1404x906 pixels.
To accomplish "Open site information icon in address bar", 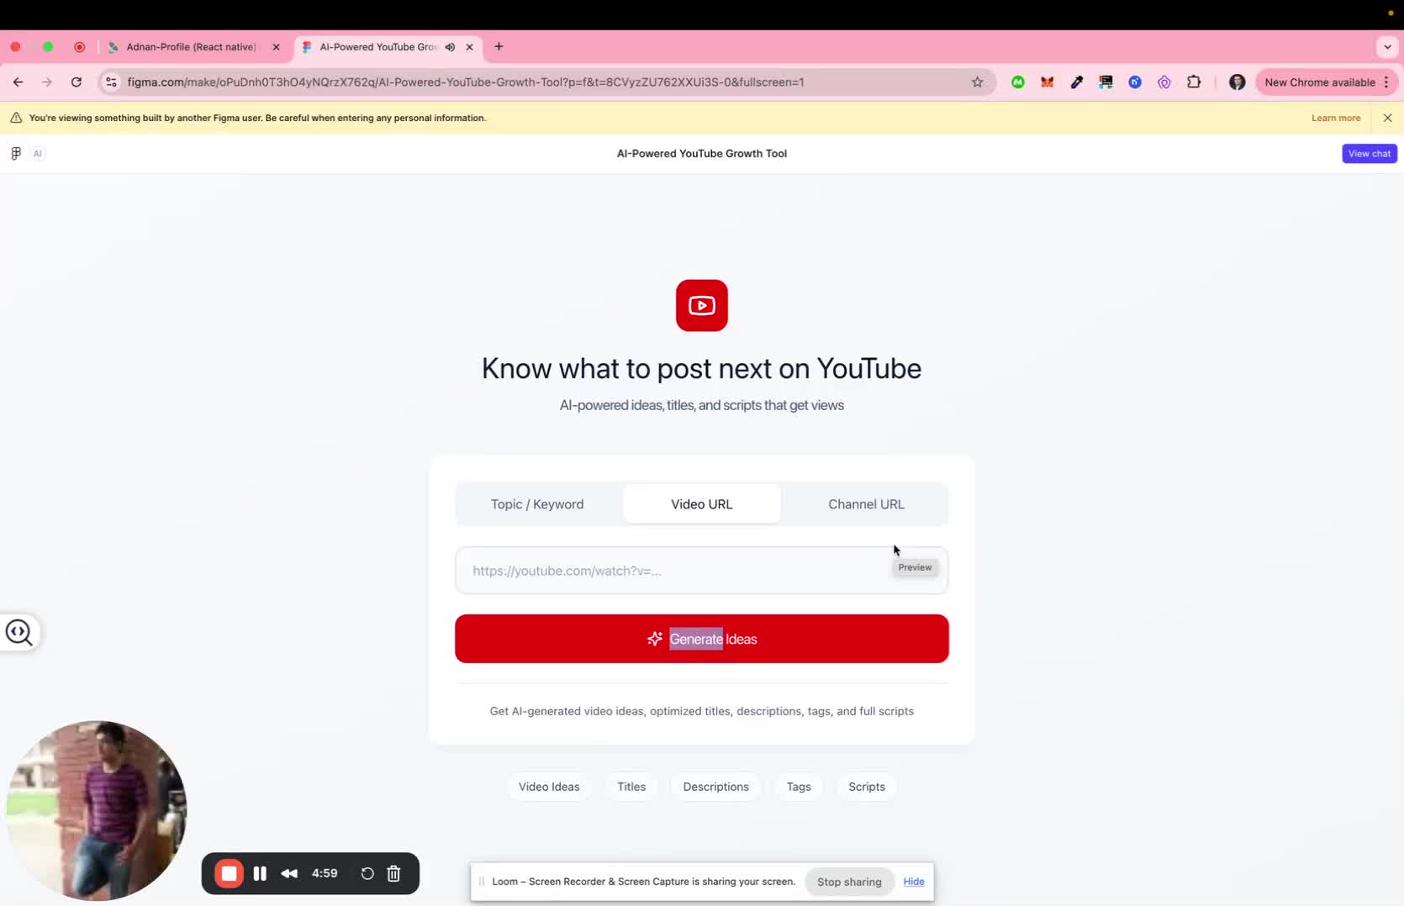I will click(x=111, y=82).
